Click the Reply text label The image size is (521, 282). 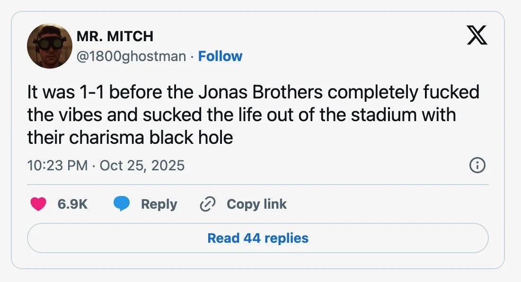159,204
